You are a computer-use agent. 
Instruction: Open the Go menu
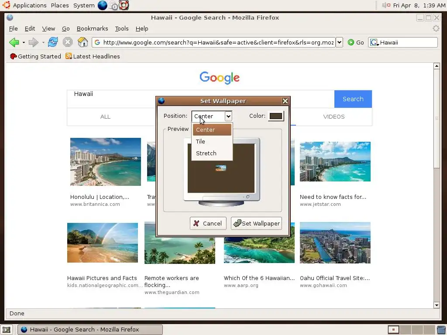point(65,28)
